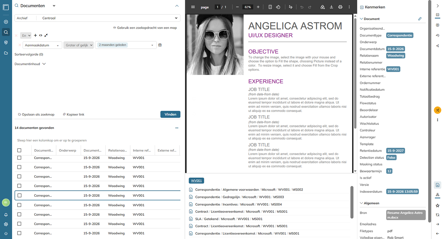Open the folder icon in the left sidebar
This screenshot has width=443, height=239.
pos(6,53)
